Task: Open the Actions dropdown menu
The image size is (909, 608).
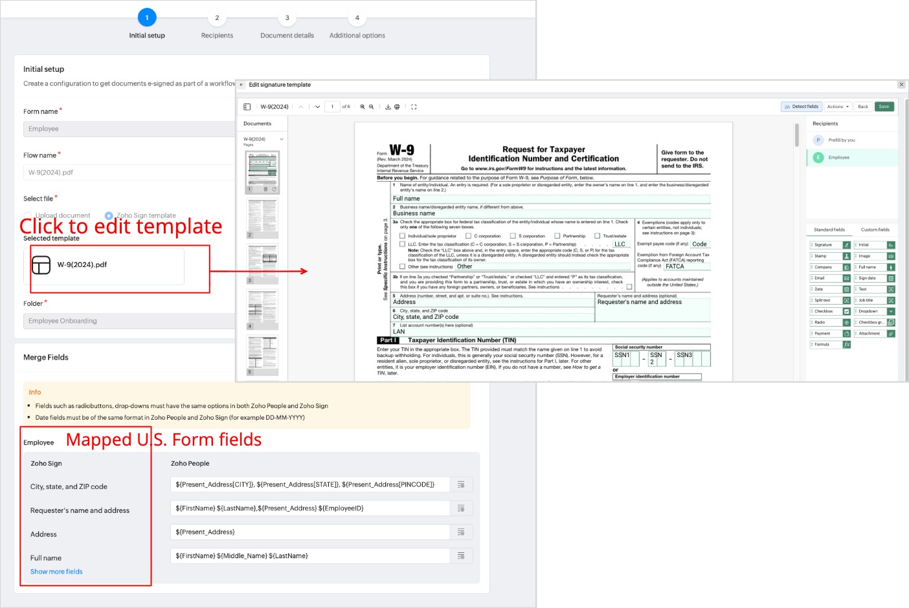Action: [x=838, y=107]
